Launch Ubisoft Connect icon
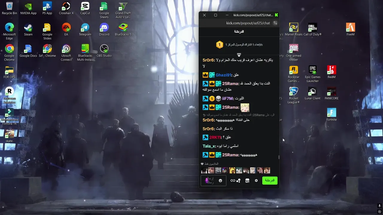This screenshot has width=383, height=215. click(66, 53)
